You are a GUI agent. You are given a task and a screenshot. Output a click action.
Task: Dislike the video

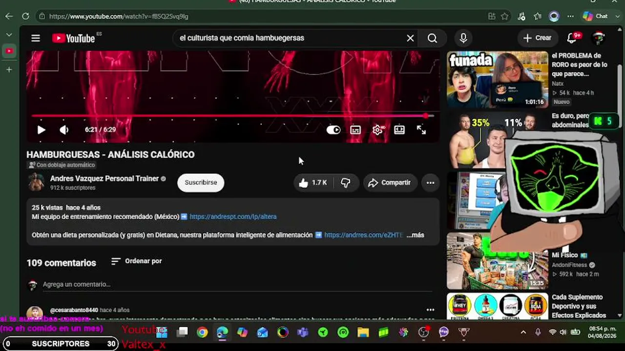point(346,183)
